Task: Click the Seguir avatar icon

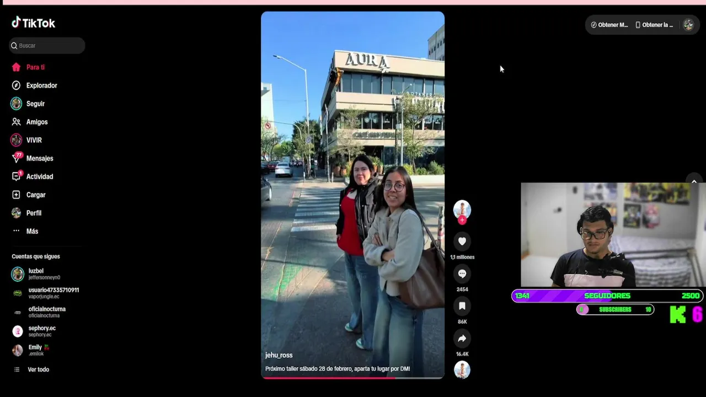Action: (x=16, y=104)
